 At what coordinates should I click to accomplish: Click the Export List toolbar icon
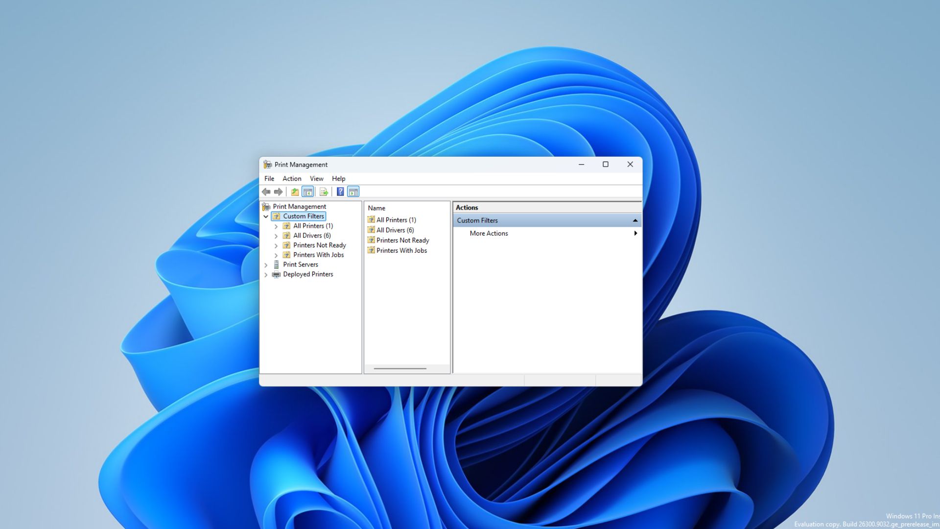[x=324, y=192]
